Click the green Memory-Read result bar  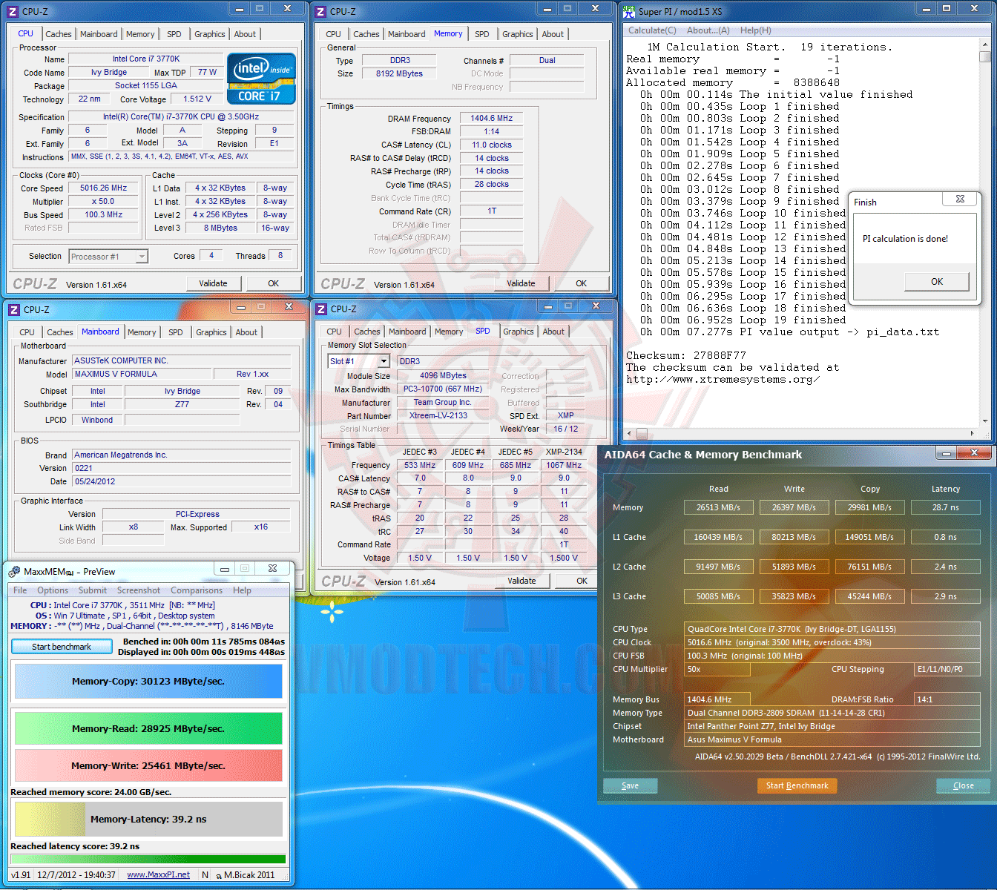(x=148, y=728)
